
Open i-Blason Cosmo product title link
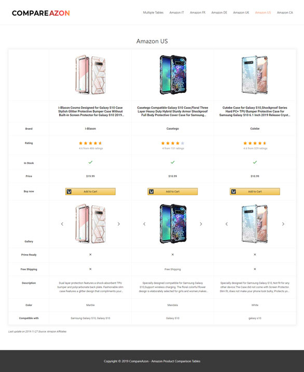[x=90, y=111]
